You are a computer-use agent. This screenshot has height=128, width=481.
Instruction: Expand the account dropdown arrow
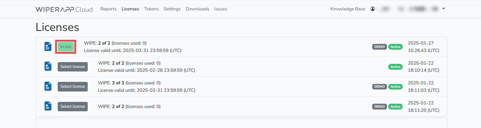444,9
